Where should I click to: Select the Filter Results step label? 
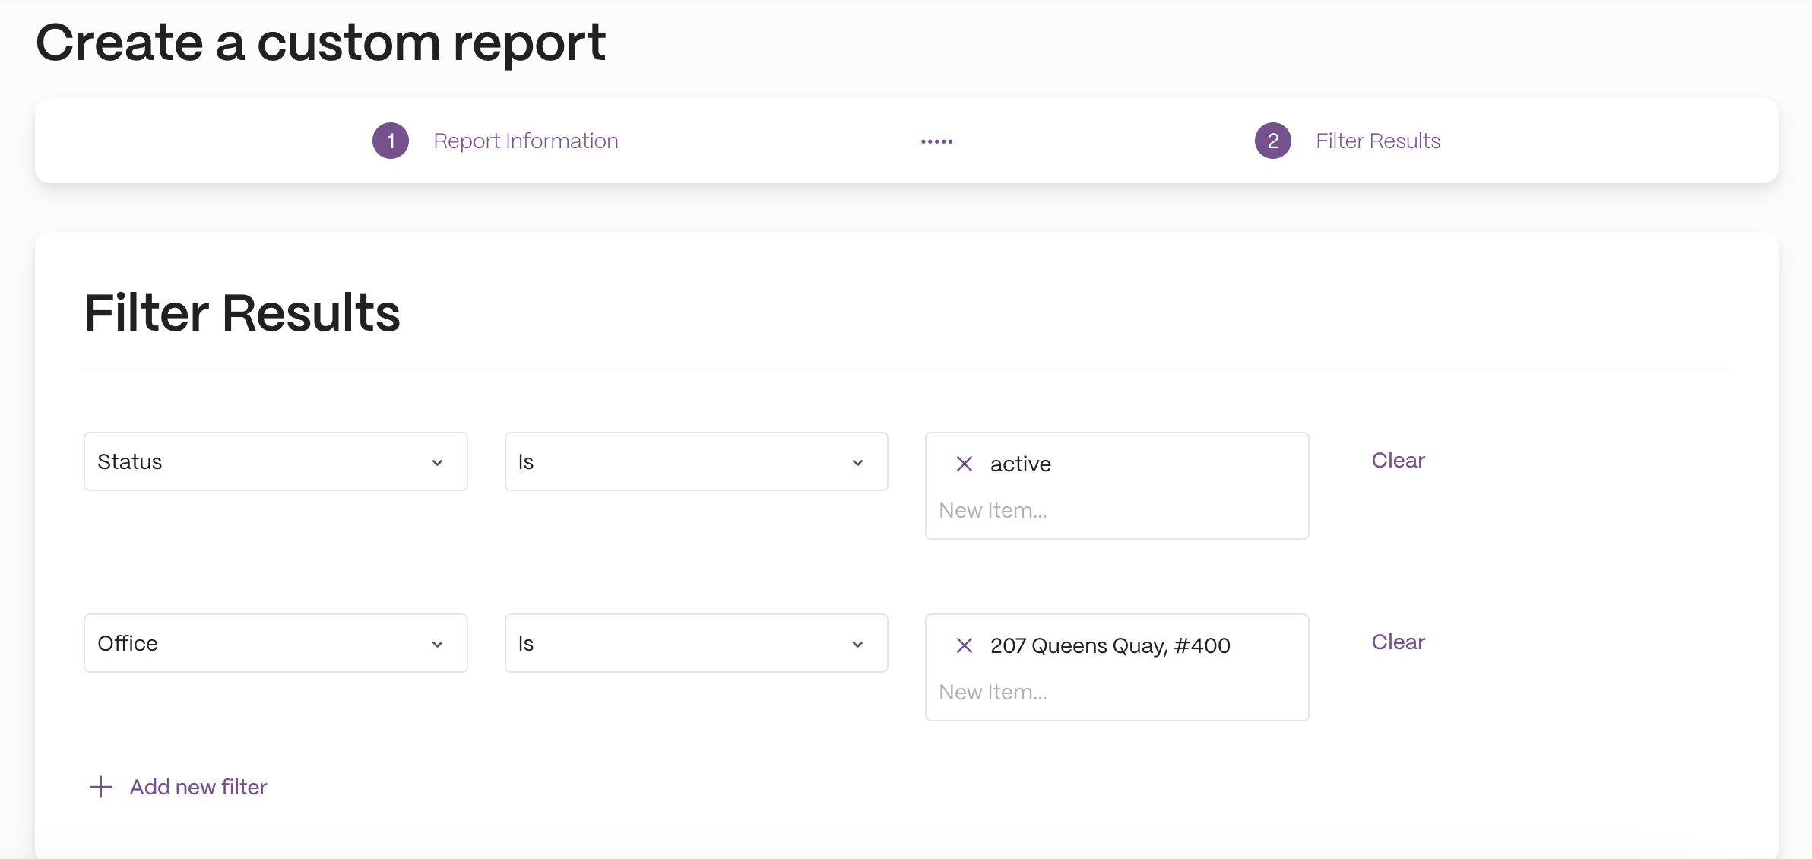coord(1378,141)
